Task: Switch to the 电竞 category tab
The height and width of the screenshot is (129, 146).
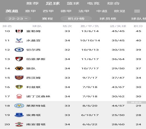Action: coord(93,4)
